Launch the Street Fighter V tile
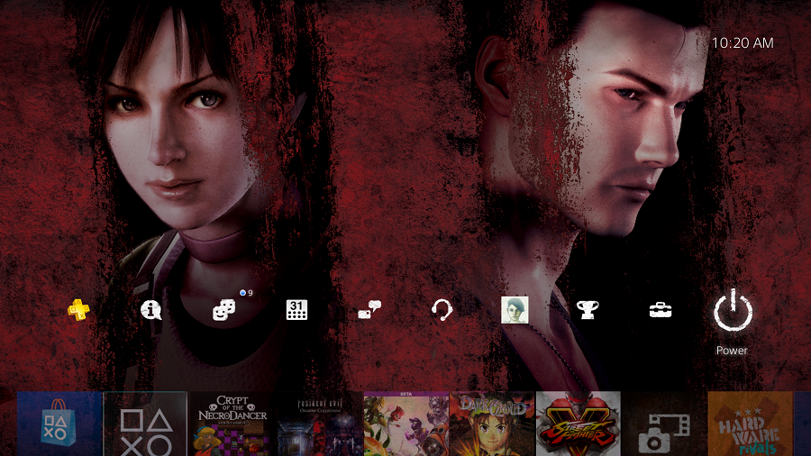The image size is (811, 456). (579, 424)
